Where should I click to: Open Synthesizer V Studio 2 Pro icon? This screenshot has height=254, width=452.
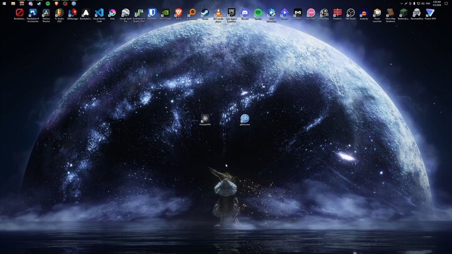pos(139,14)
